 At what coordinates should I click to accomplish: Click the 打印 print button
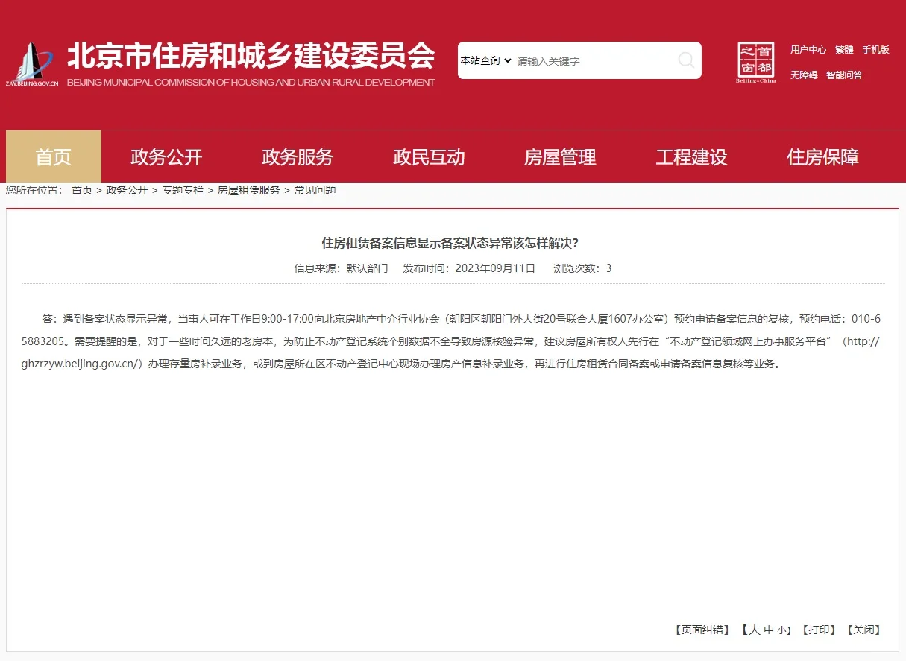819,630
